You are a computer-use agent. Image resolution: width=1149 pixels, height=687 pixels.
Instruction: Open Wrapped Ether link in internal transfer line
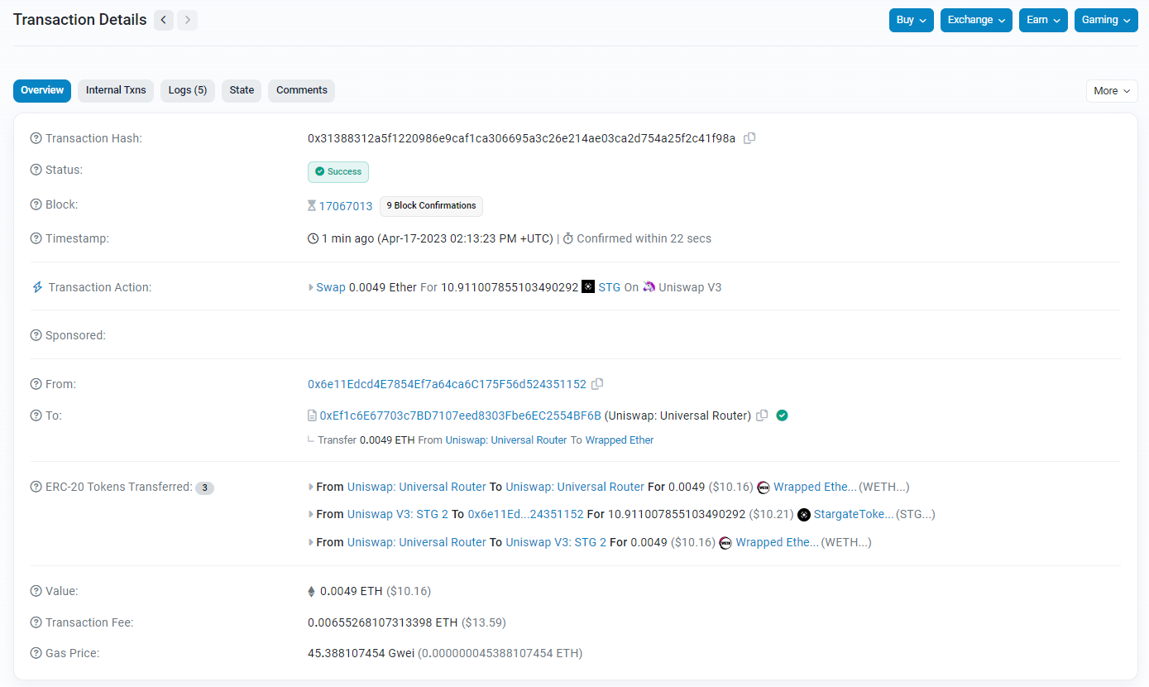(x=620, y=440)
